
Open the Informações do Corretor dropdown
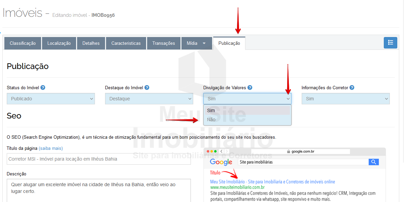click(x=345, y=99)
